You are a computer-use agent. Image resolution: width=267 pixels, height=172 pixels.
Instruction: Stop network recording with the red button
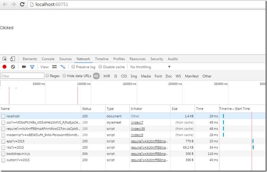pos(4,67)
